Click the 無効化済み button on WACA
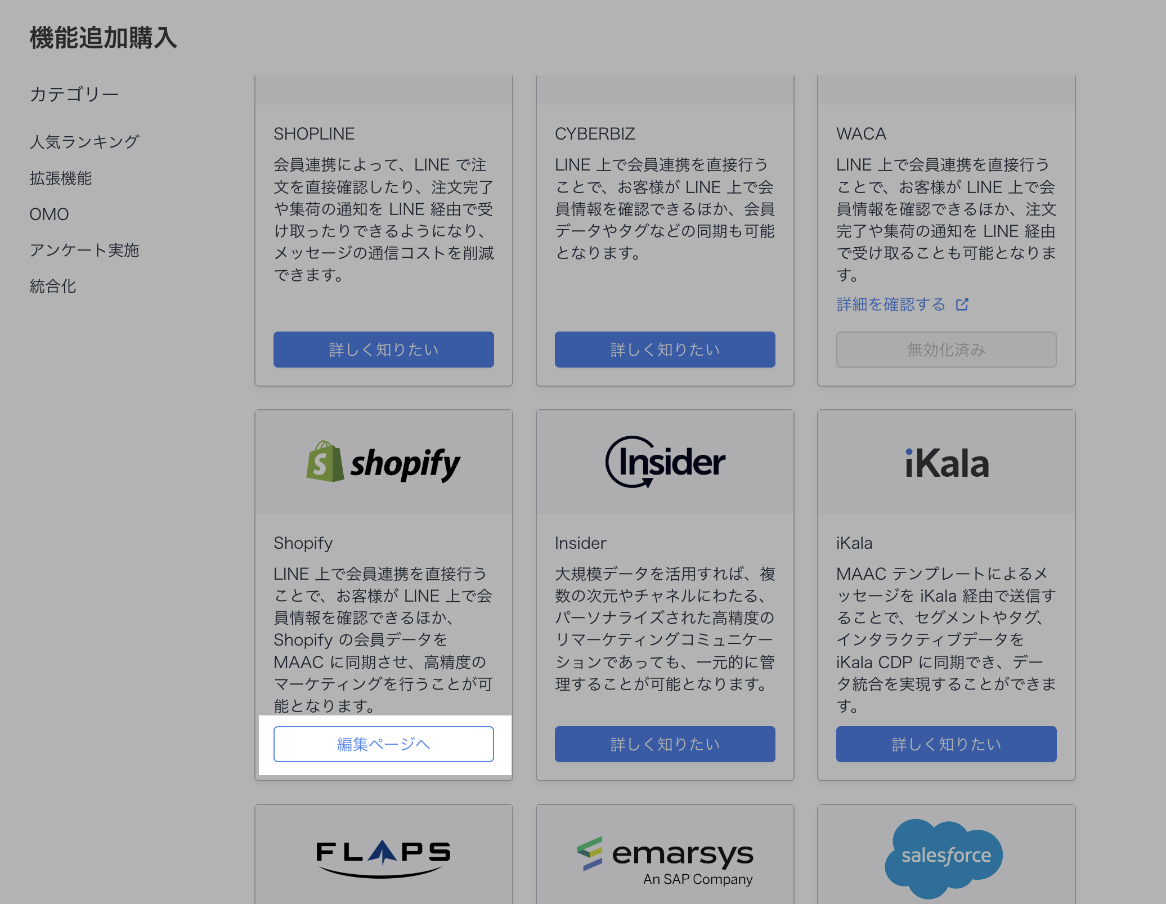 coord(946,350)
